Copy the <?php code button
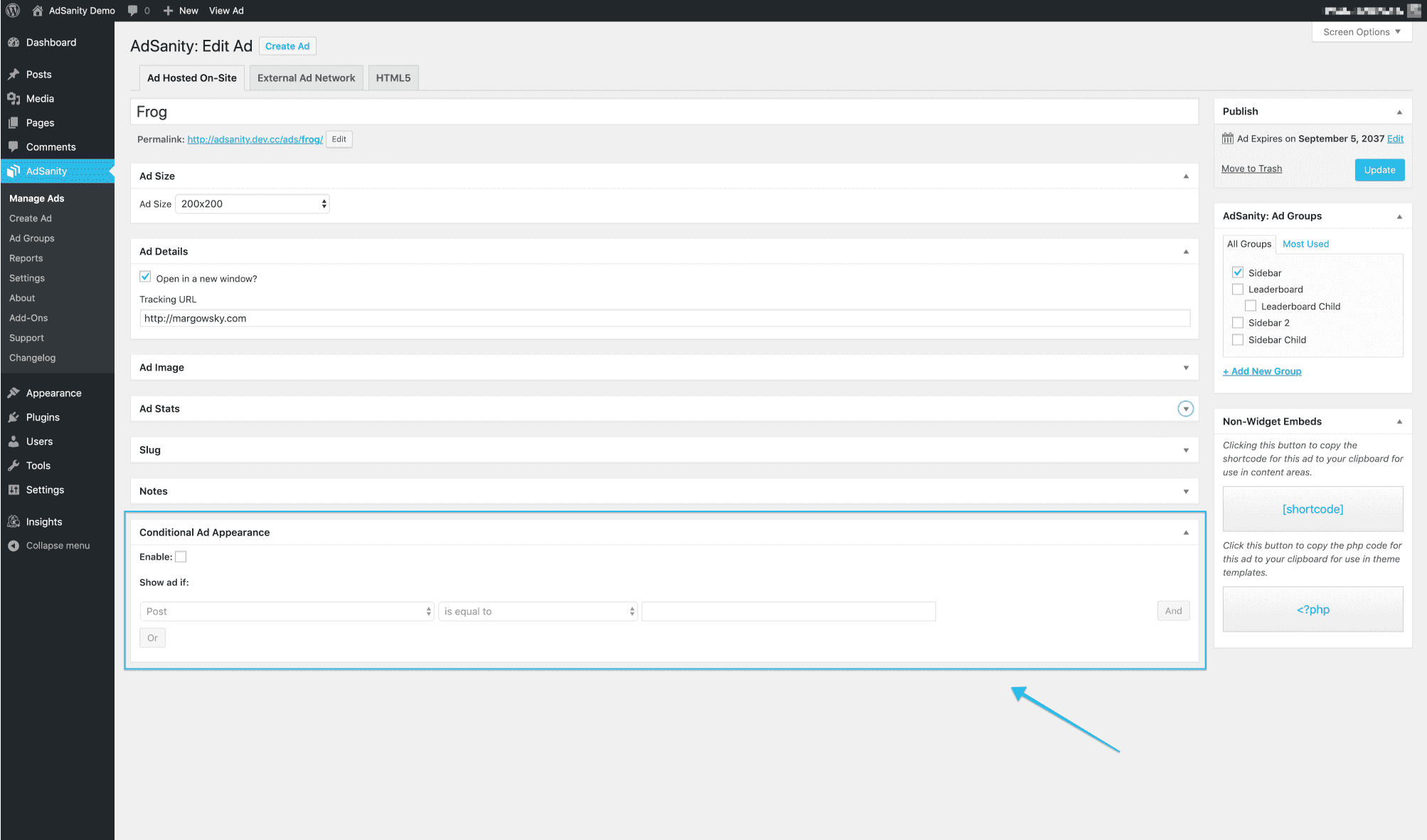The image size is (1427, 840). click(1312, 610)
